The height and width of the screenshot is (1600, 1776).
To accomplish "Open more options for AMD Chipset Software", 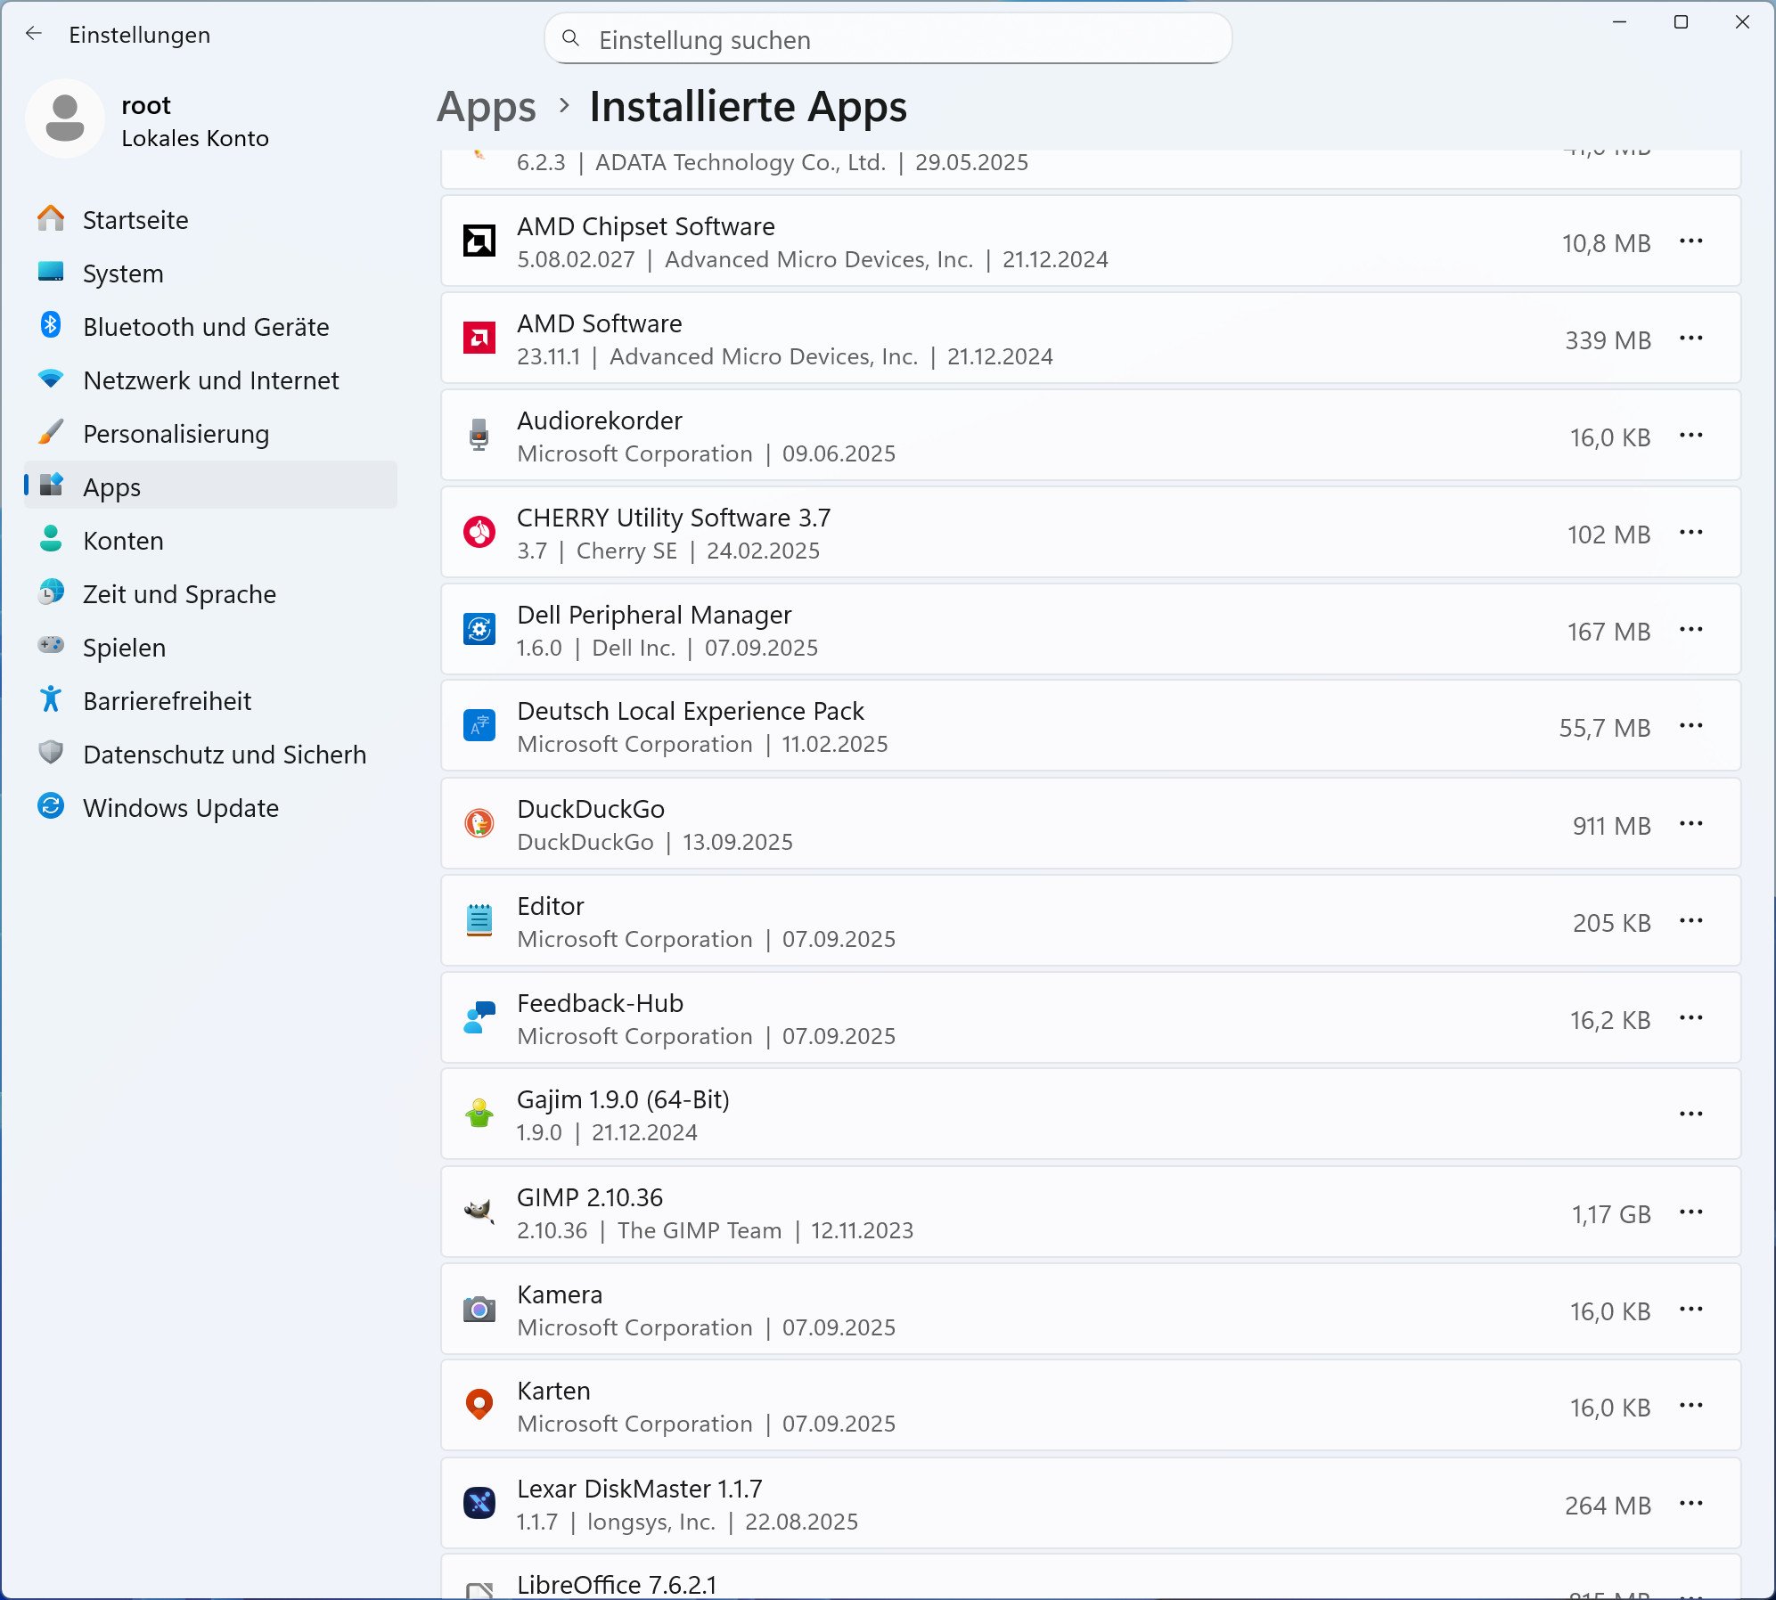I will (x=1690, y=241).
